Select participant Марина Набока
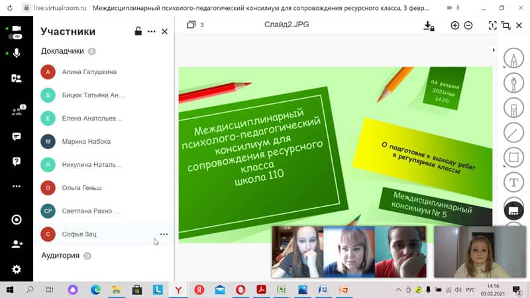 tap(105, 142)
